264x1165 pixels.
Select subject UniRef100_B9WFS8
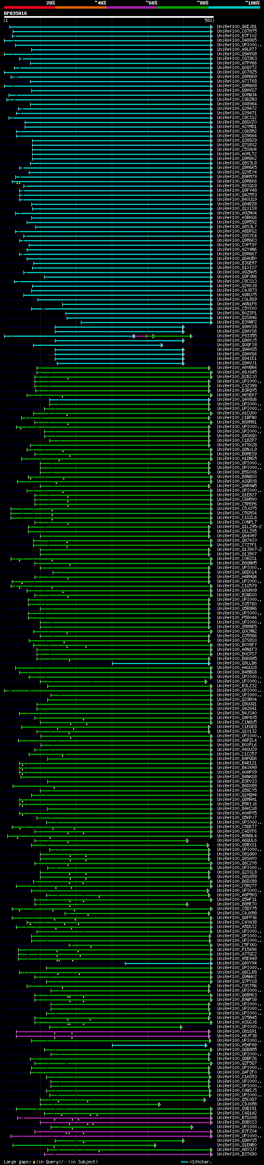[237, 999]
